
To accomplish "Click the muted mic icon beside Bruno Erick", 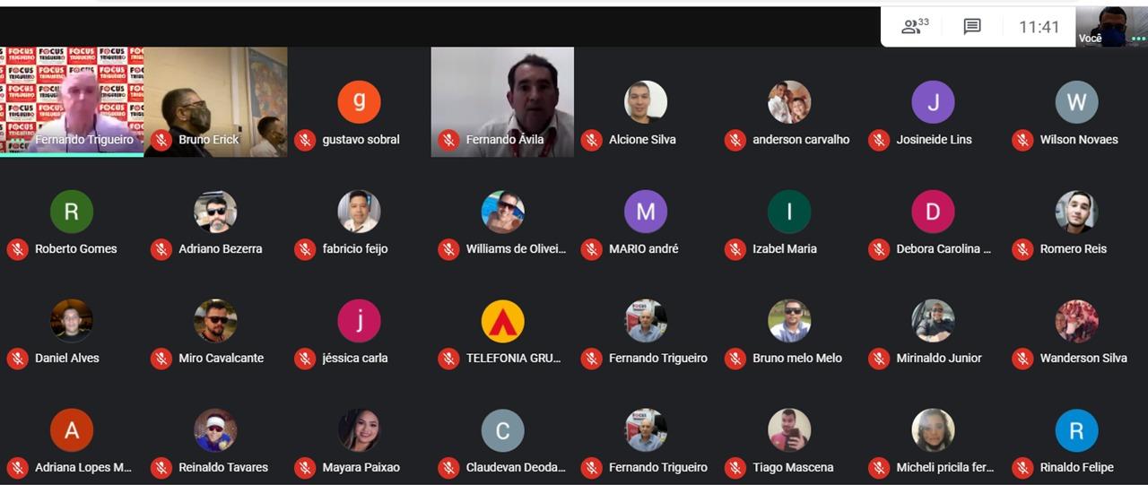I will (x=161, y=140).
